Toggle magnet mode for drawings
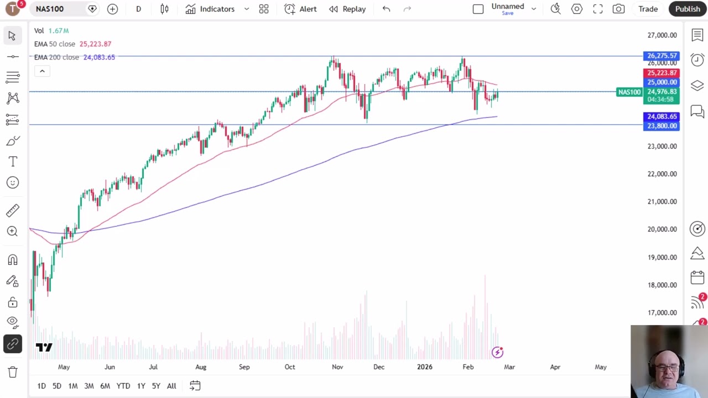The height and width of the screenshot is (398, 708). click(12, 260)
